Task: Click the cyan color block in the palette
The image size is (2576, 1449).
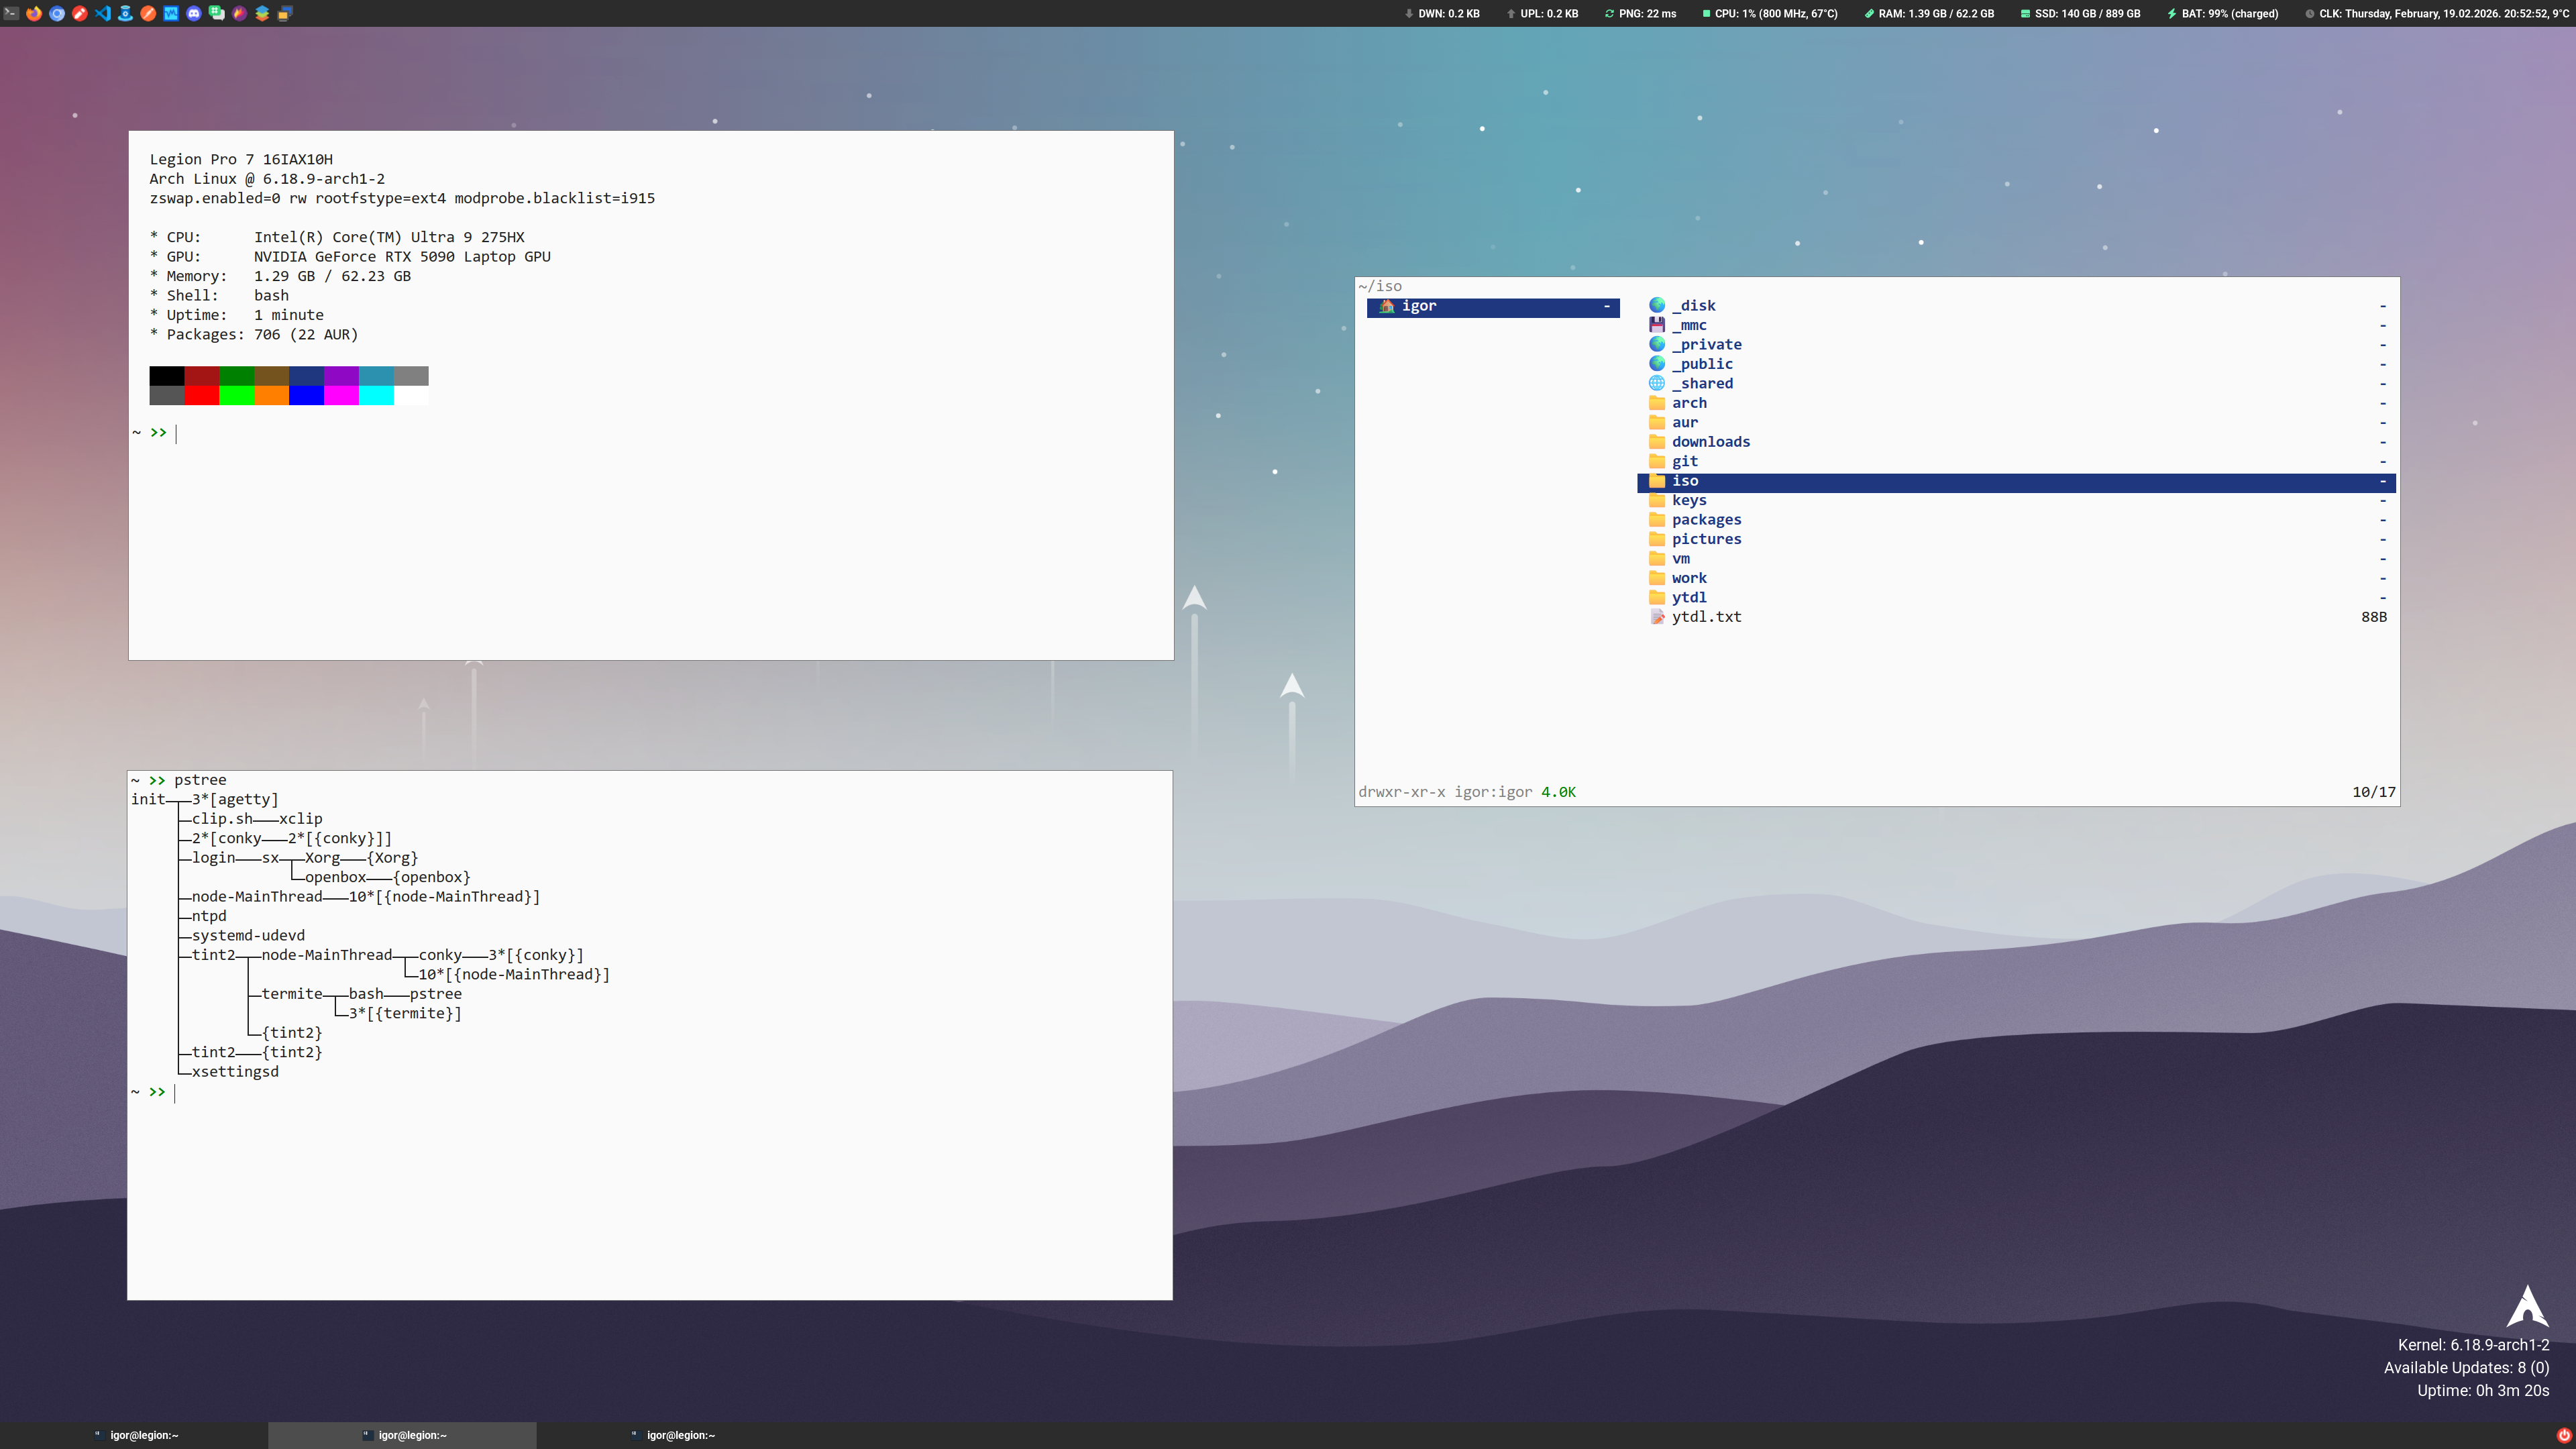Action: (x=376, y=396)
